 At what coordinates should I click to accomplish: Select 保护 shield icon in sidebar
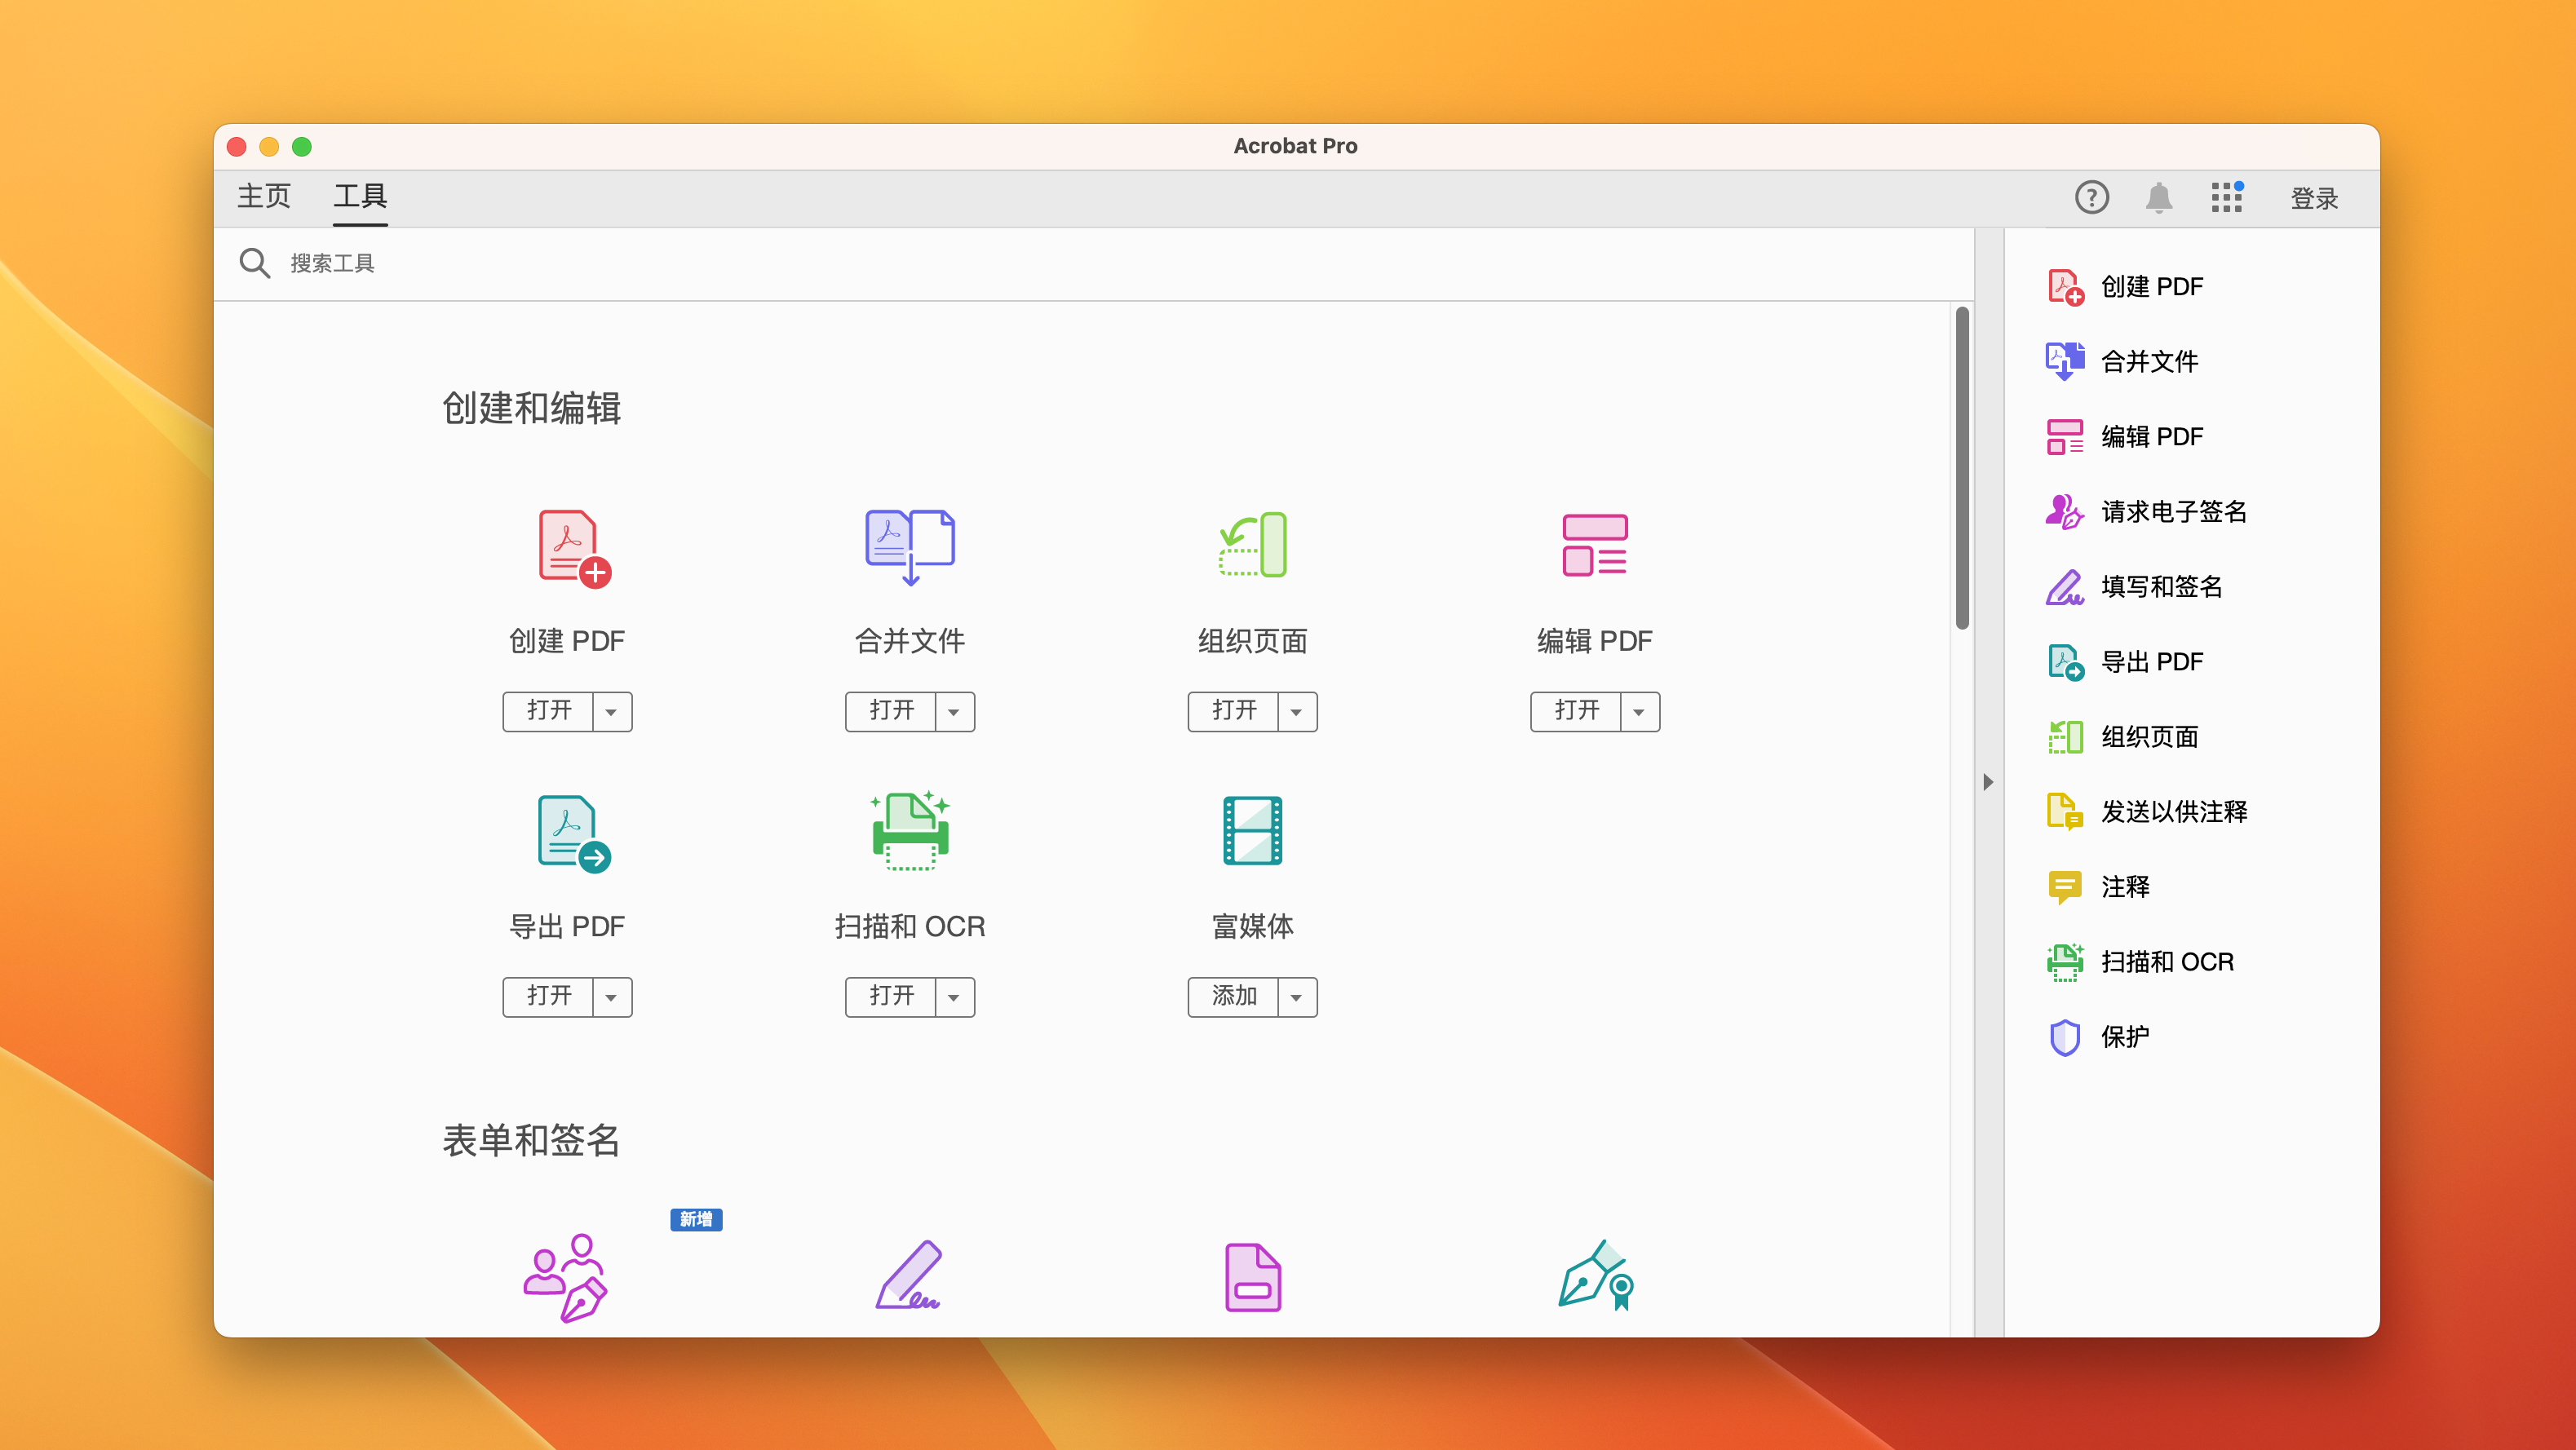pos(2064,1037)
